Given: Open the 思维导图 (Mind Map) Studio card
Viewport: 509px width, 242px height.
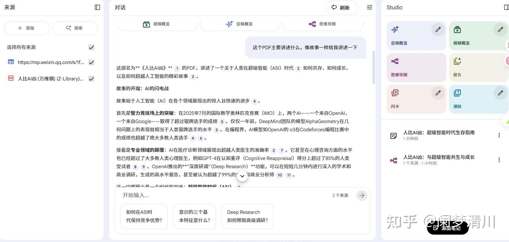Looking at the screenshot, I should [416, 67].
